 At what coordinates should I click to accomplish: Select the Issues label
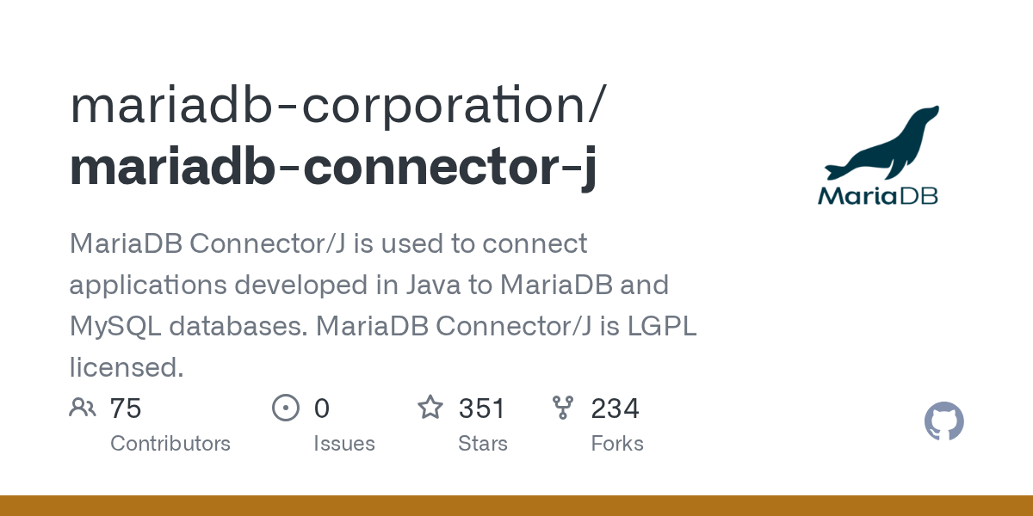tap(344, 444)
